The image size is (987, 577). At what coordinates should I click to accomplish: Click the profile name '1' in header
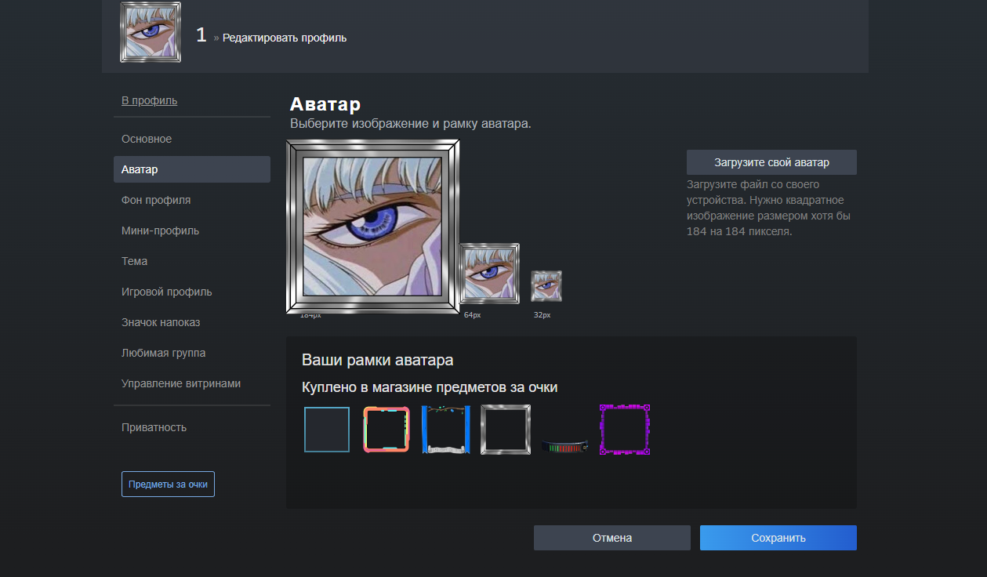(x=201, y=34)
